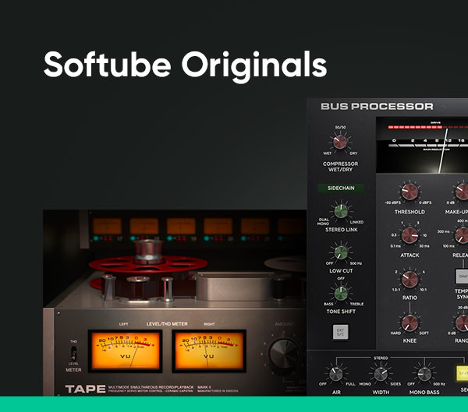Click the channel 17 meter on Tape
This screenshot has height=412, width=468.
tap(107, 227)
